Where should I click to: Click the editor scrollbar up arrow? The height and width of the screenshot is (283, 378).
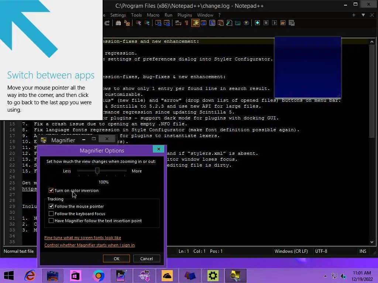[372, 42]
